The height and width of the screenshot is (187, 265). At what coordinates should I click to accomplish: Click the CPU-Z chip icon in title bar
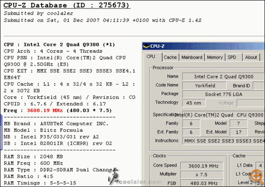tap(146, 46)
